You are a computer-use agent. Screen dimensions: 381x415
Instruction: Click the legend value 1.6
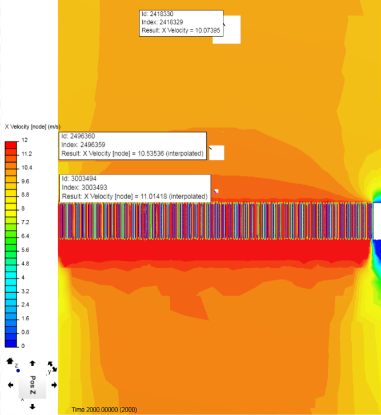[25, 319]
